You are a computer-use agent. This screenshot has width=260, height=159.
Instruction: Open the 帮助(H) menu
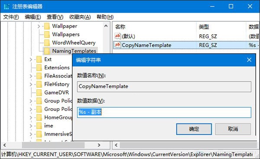click(105, 17)
